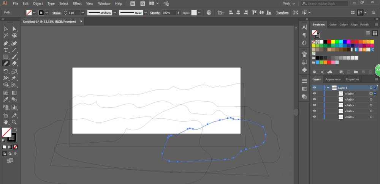Select the Type tool
Viewport: 380px width, 184px height.
click(x=6, y=50)
